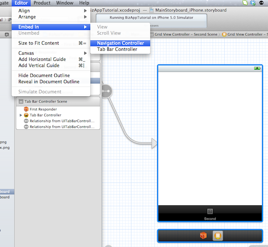Click the battery icon in the scene status bar
Image resolution: width=268 pixels, height=247 pixels.
coord(257,68)
